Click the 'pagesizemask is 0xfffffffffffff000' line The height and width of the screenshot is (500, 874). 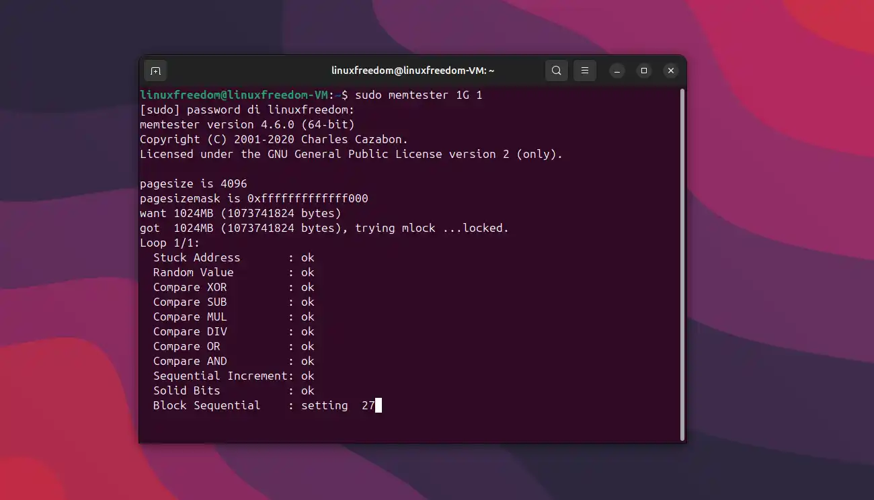coord(254,198)
